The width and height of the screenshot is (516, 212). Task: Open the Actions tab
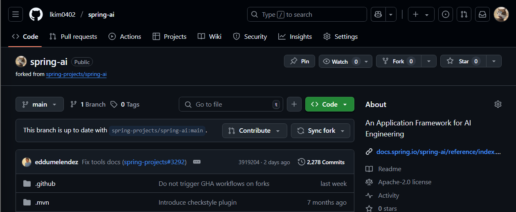coord(125,36)
